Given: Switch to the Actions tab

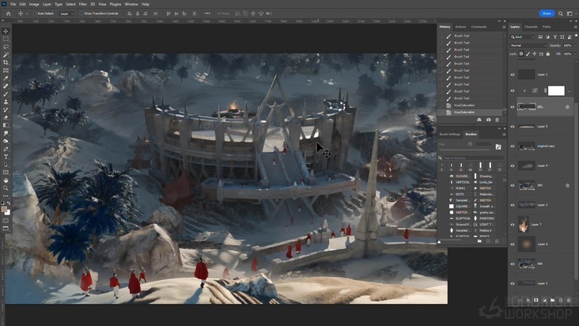Looking at the screenshot, I should [460, 27].
